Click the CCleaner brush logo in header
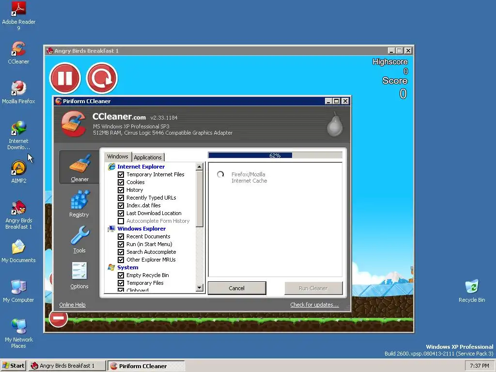Viewport: 496px width, 372px height. click(x=74, y=124)
